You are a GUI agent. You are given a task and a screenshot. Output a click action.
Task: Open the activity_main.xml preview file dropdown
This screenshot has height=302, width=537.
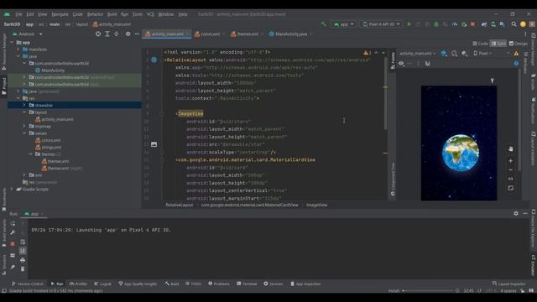click(x=418, y=54)
